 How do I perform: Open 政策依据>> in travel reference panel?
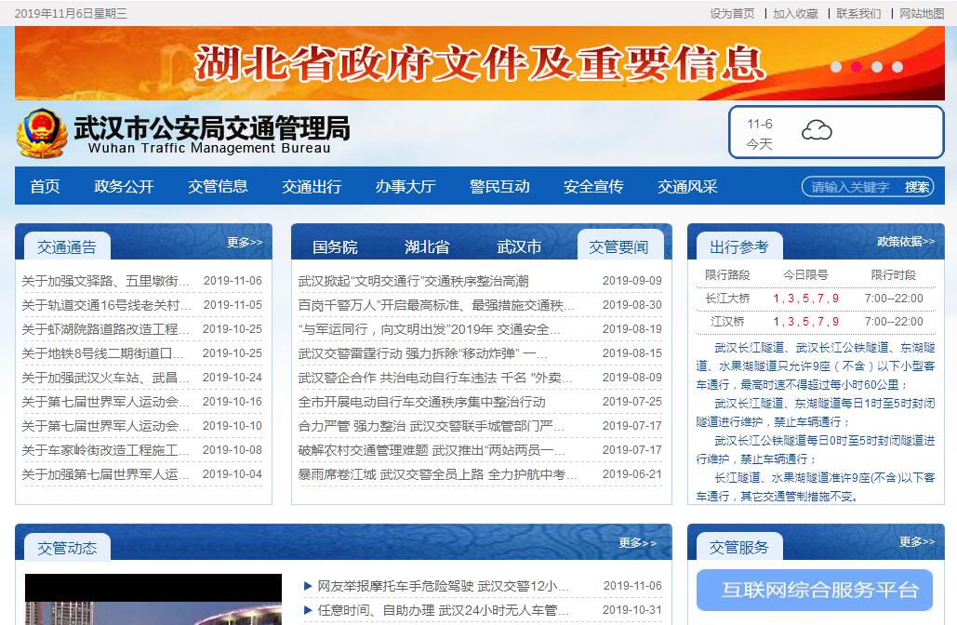coord(905,242)
